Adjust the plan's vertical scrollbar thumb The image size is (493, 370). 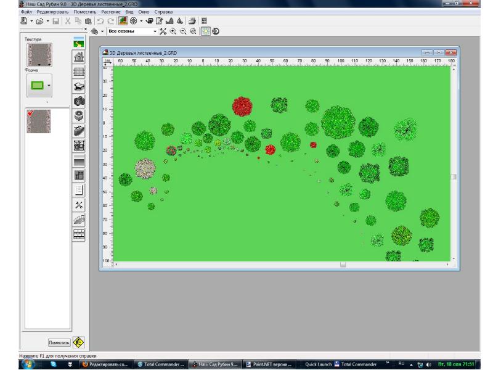453,176
